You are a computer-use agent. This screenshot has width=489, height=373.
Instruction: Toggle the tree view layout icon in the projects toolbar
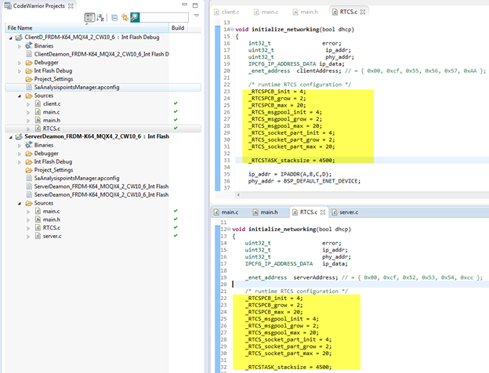(x=89, y=17)
